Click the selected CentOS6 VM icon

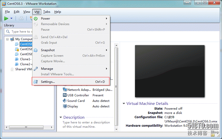pyautogui.click(x=17, y=44)
